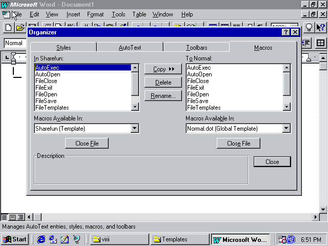Screen dimensions: 328x246
Task: Select FileOpen in the In Sharefun list
Action: coord(83,94)
